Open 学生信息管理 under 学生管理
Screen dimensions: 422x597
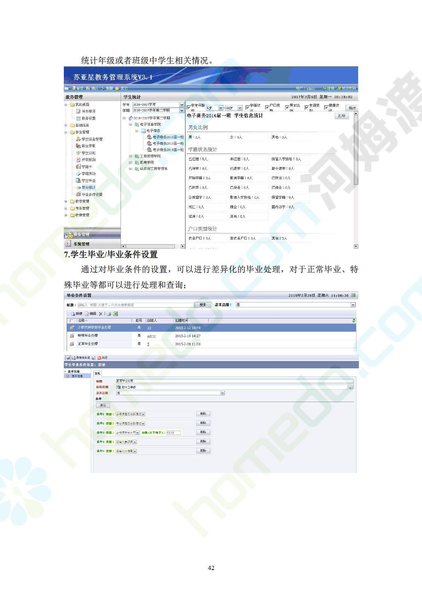click(x=89, y=139)
